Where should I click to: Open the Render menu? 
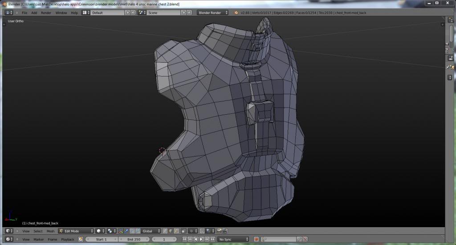[46, 13]
